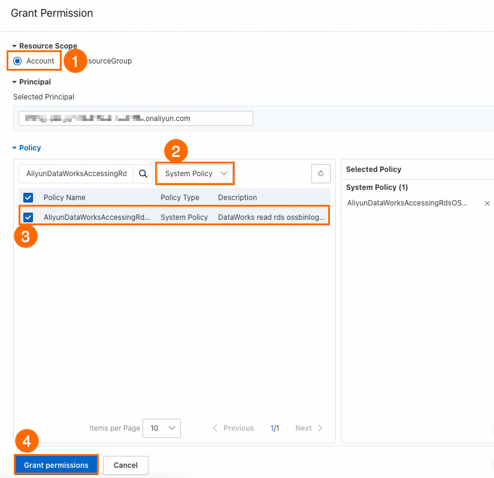Click the policy name search field
494x478 pixels.
click(x=76, y=174)
